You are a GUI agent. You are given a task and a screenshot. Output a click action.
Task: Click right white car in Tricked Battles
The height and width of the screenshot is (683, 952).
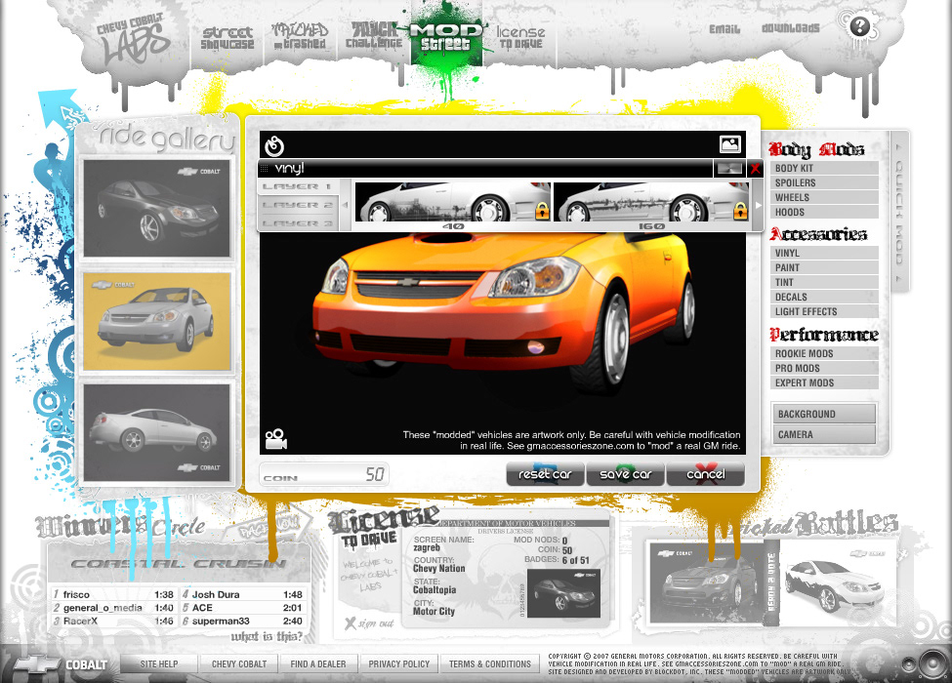(836, 583)
